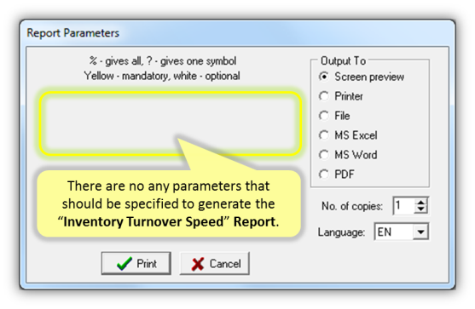Choose File as output destination
475x309 pixels.
click(324, 116)
